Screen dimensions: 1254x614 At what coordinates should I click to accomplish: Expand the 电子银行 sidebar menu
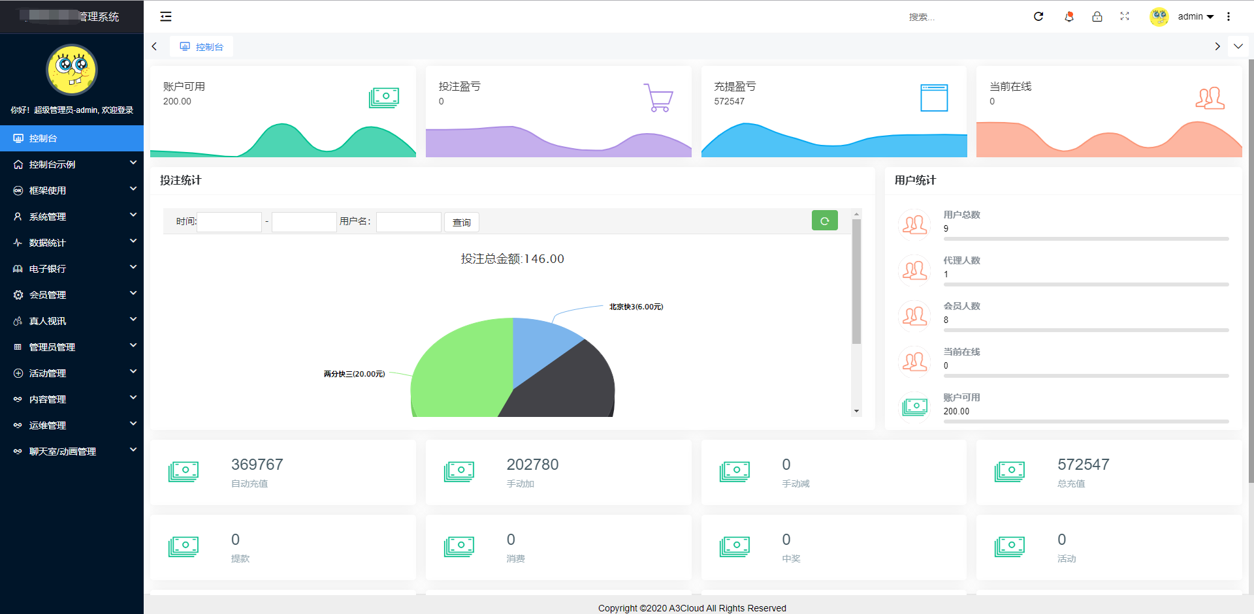coord(72,269)
